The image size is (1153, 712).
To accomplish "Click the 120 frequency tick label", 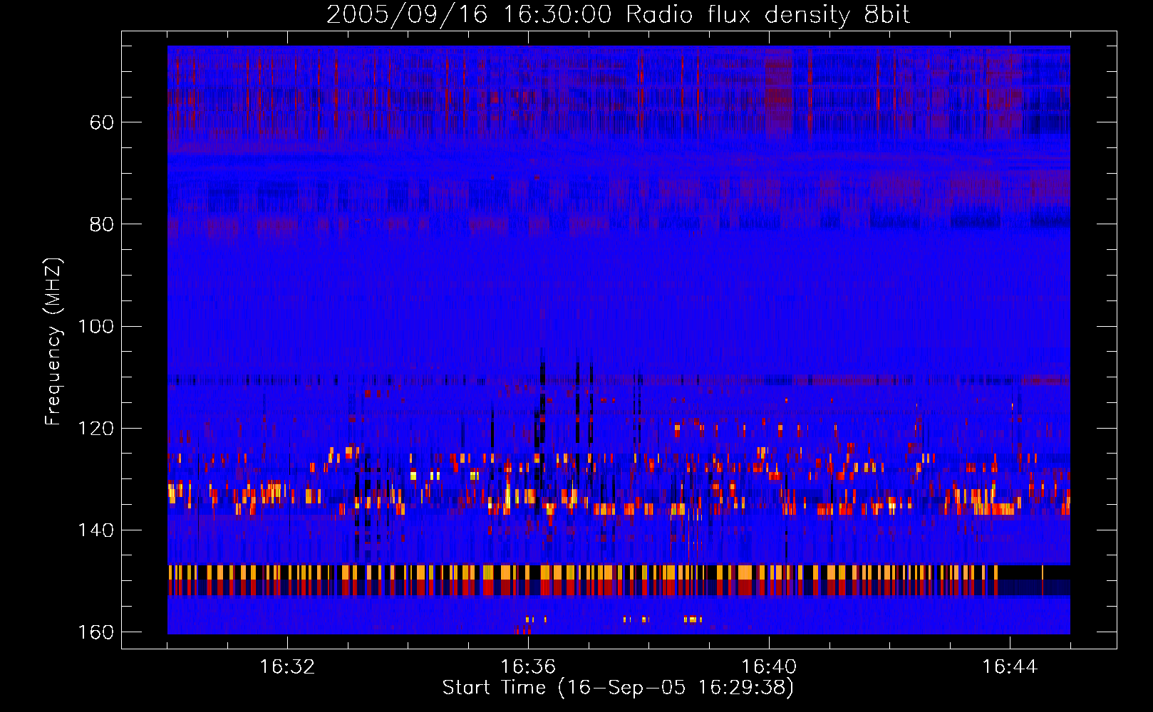I will 95,429.
